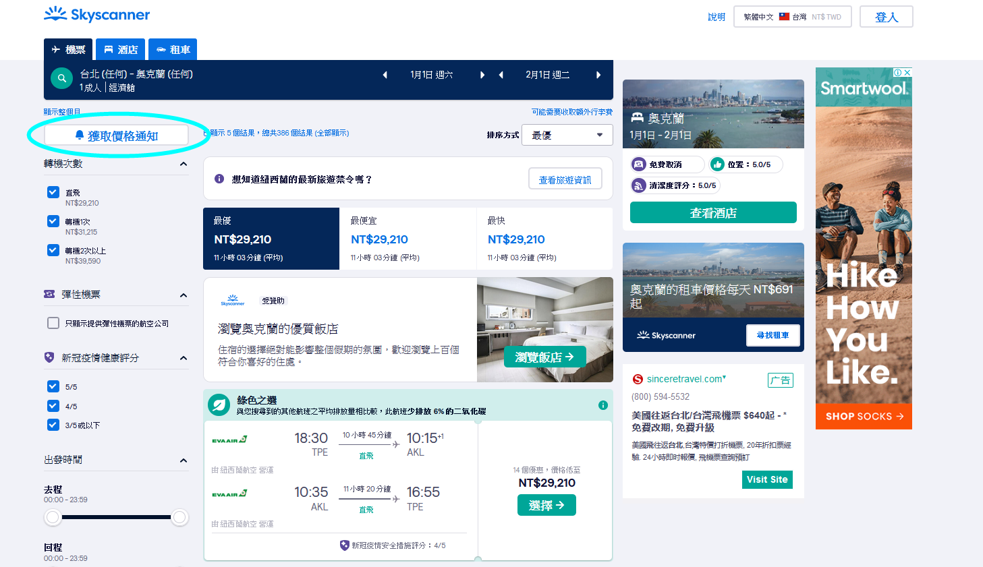Click the view hotels button for Auckland
Viewport: 983px width, 567px height.
point(713,212)
